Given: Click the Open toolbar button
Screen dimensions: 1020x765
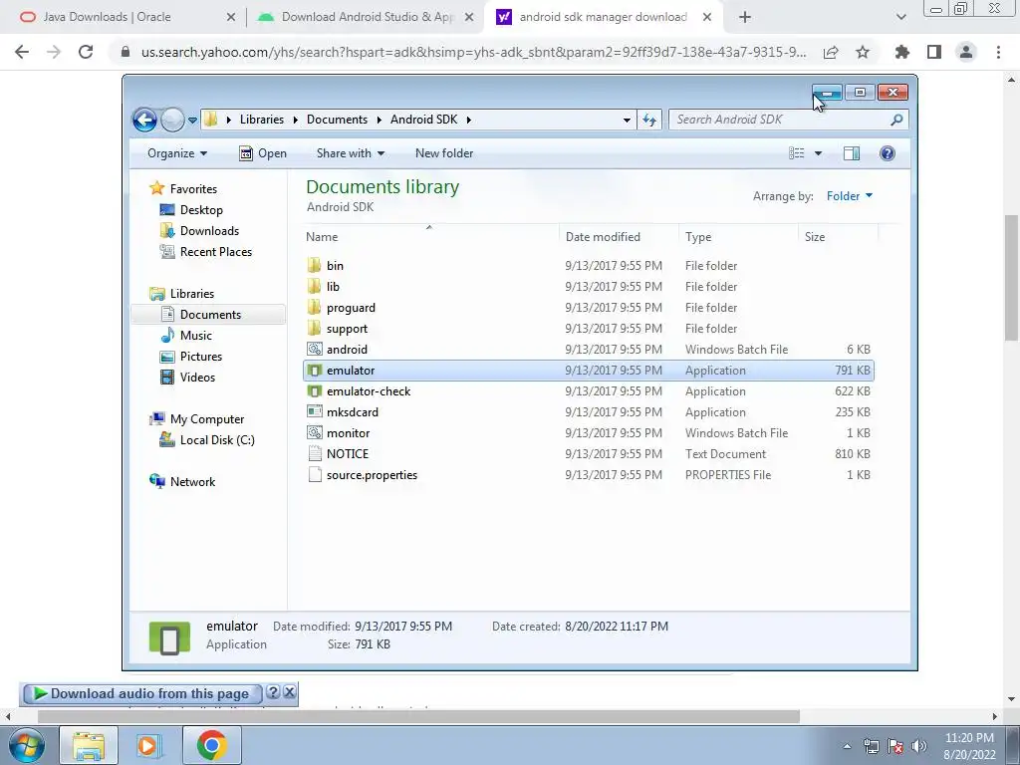Looking at the screenshot, I should 263,153.
